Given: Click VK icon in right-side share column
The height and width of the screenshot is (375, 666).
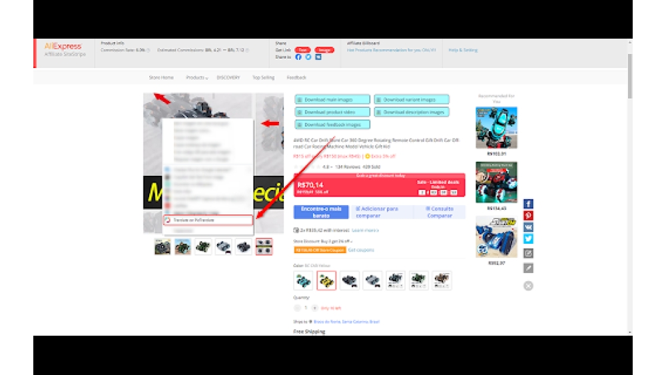Looking at the screenshot, I should click(x=528, y=227).
